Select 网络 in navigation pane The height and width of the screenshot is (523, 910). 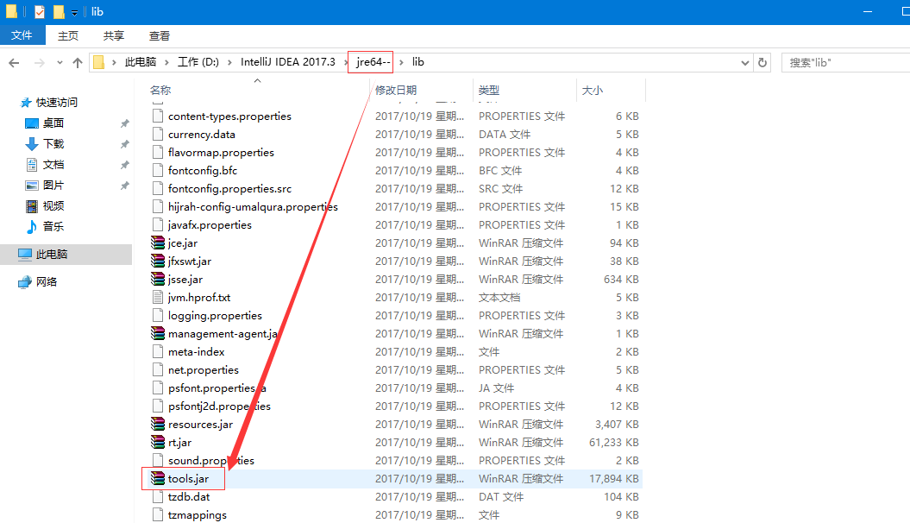click(x=46, y=282)
